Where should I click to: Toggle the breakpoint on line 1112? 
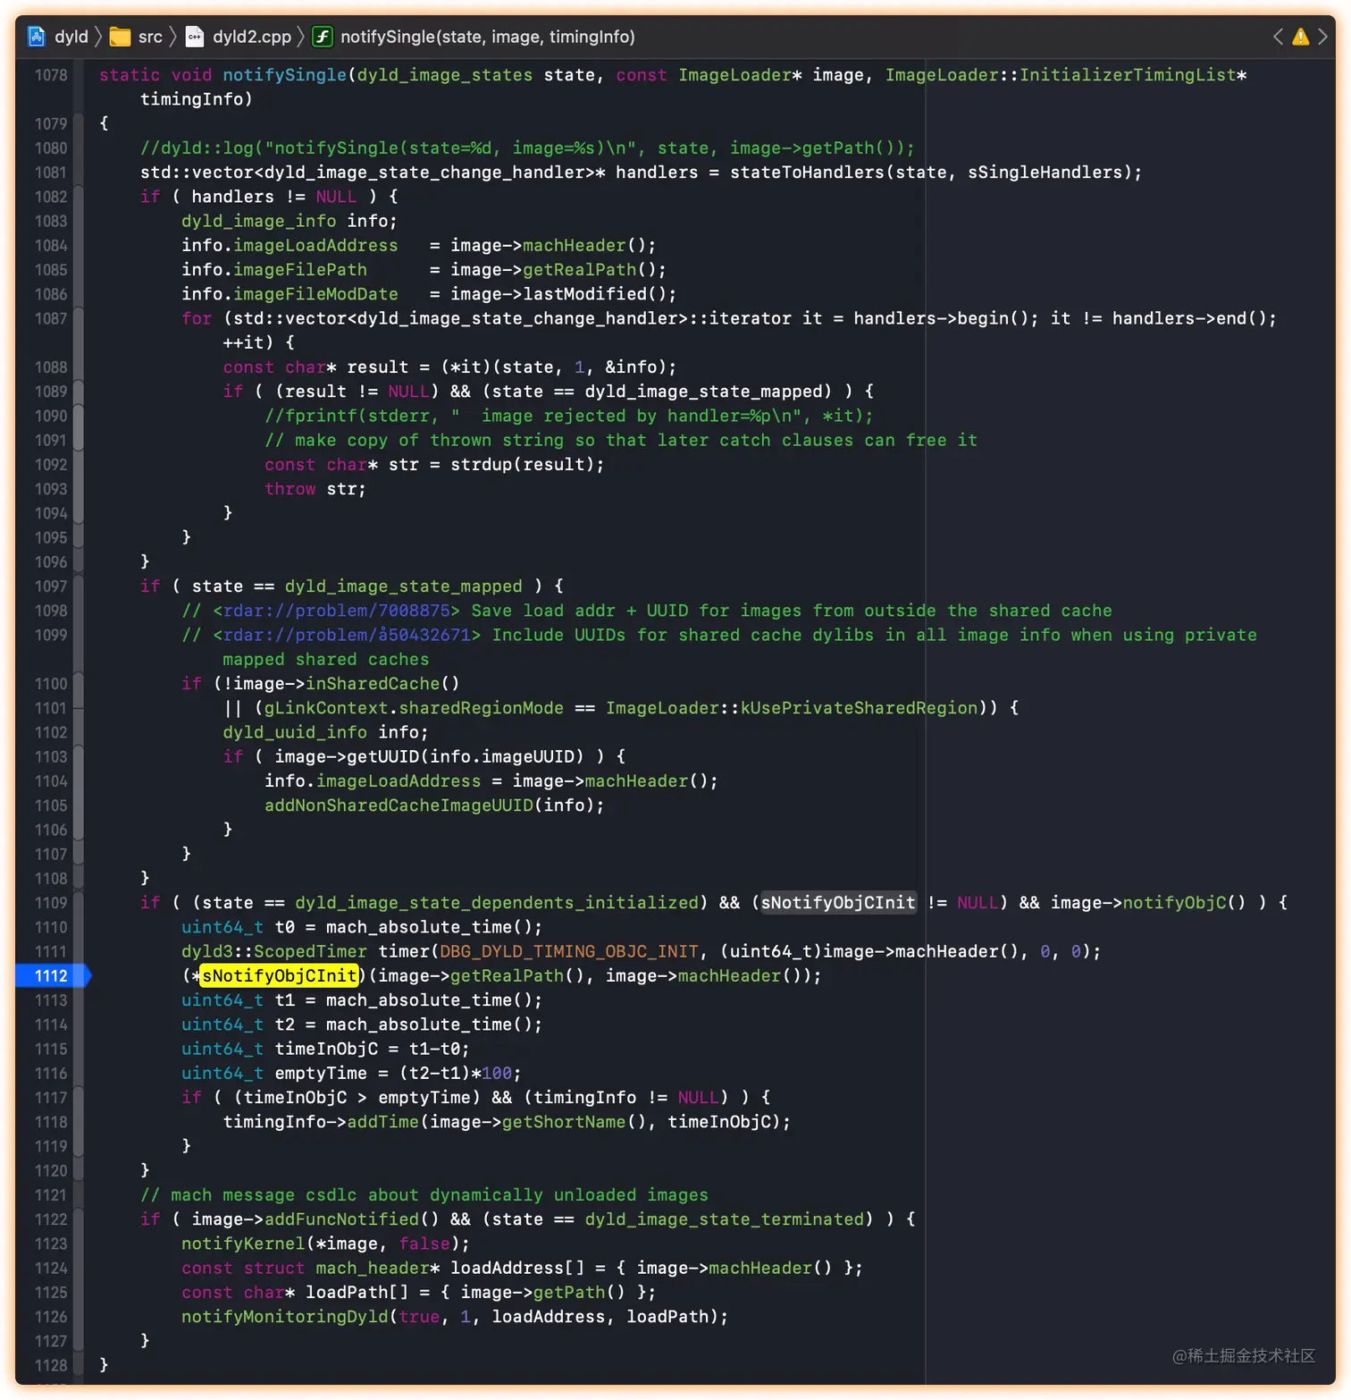52,975
